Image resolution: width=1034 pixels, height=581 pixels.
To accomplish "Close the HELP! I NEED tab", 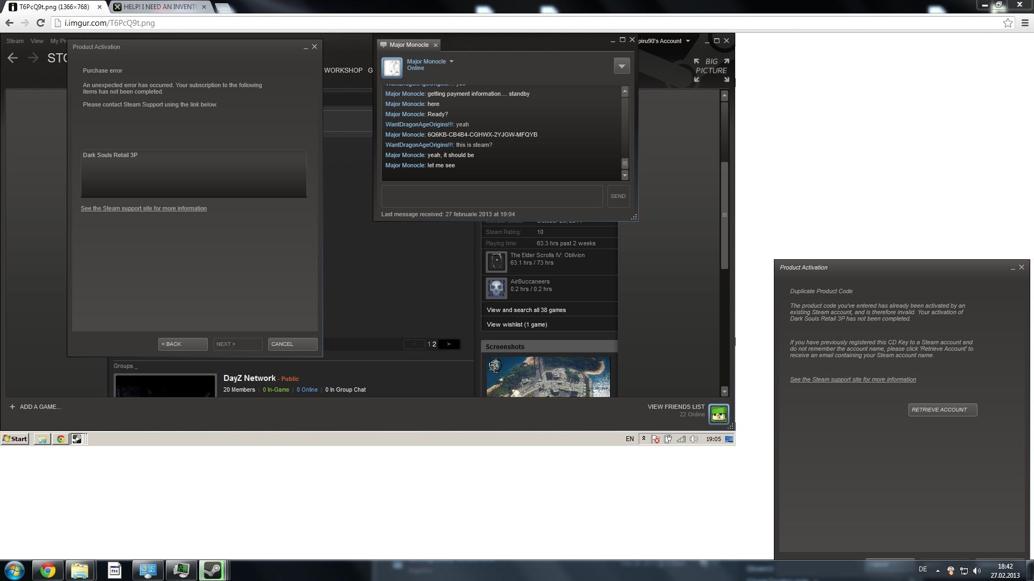I will point(204,7).
